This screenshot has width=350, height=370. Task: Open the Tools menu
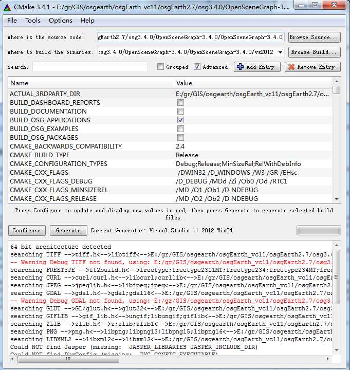tap(33, 21)
